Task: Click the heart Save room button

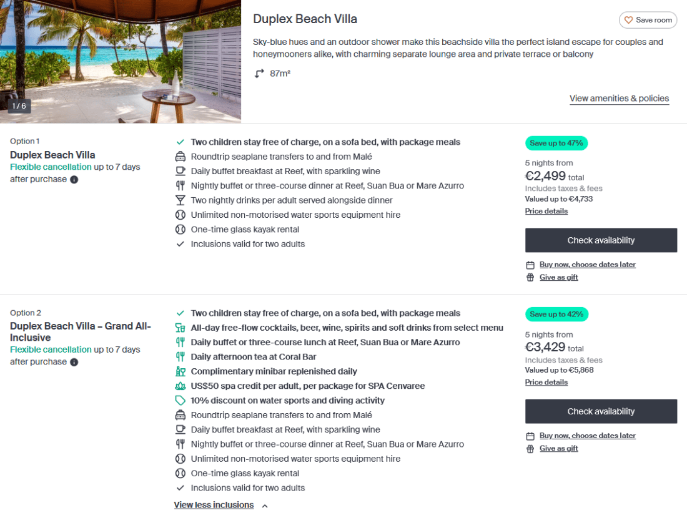Action: click(648, 20)
